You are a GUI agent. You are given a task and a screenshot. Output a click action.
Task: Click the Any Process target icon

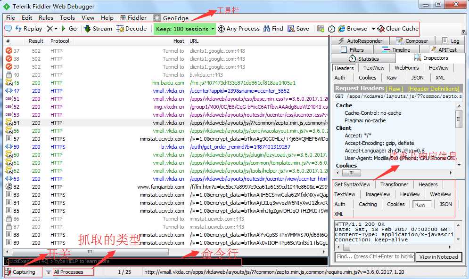221,29
